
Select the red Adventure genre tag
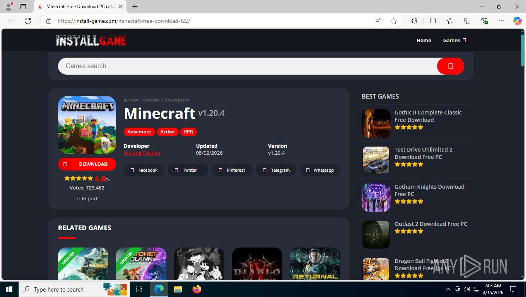click(x=139, y=132)
